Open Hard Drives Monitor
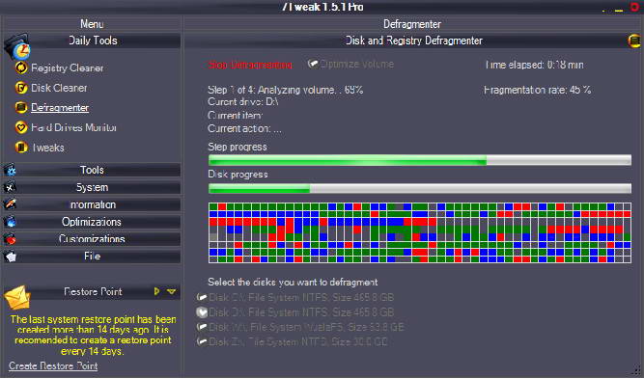The image size is (644, 379). coord(74,127)
